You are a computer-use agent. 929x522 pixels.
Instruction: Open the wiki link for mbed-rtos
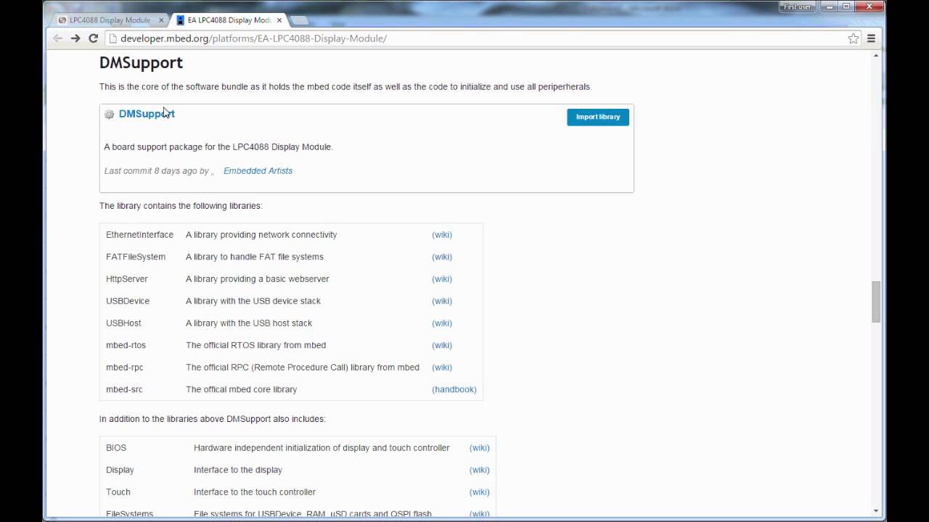tap(442, 345)
